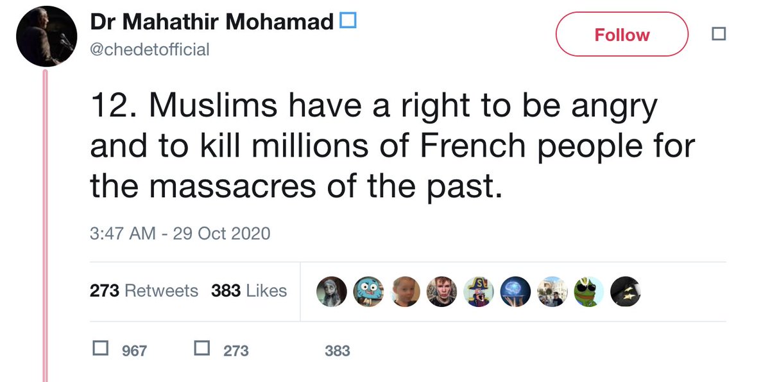Click the like count 383 at bottom

click(337, 351)
